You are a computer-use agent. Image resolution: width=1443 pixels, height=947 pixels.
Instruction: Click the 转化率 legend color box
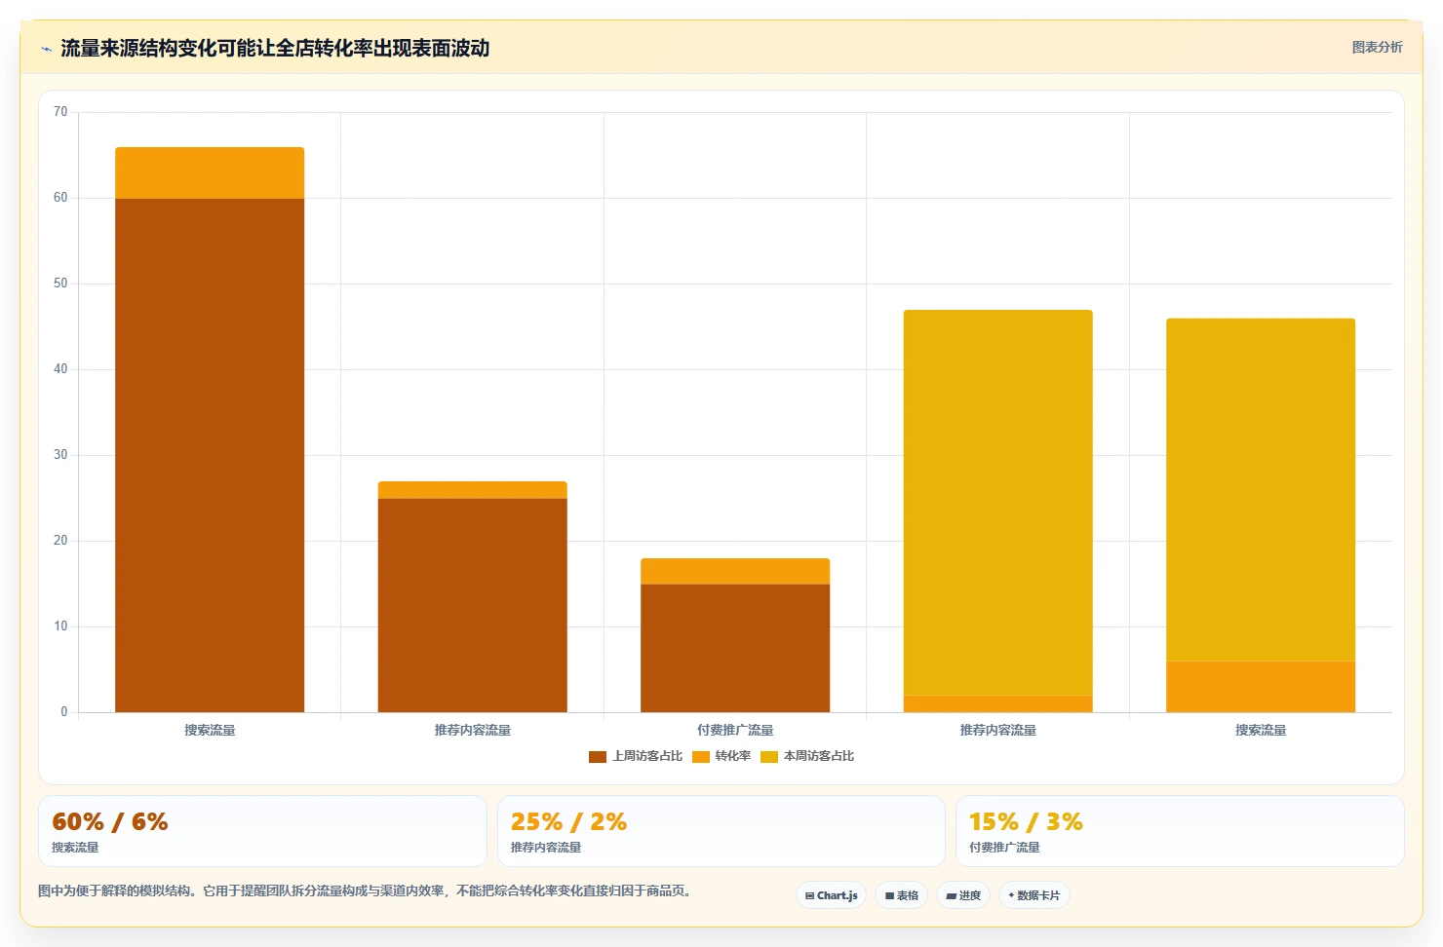(x=700, y=757)
